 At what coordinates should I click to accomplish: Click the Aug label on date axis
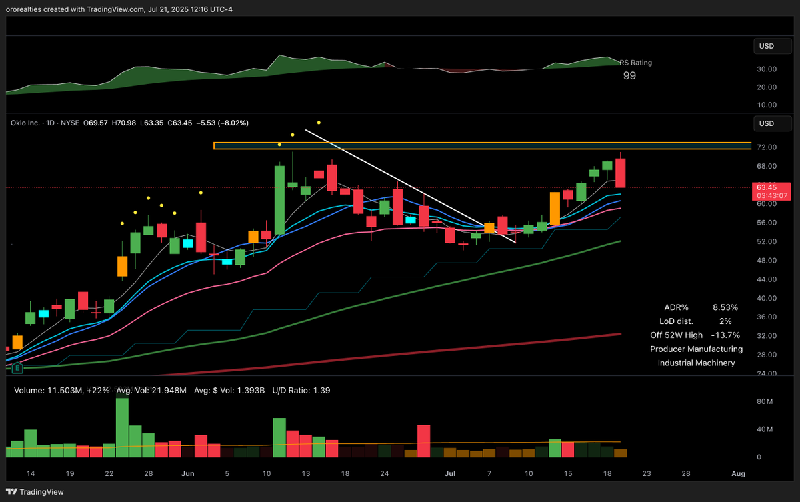(737, 473)
